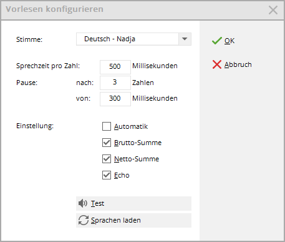Image resolution: width=285 pixels, height=242 pixels.
Task: Close the Vorlesen konfigurieren dialog
Action: click(x=273, y=10)
